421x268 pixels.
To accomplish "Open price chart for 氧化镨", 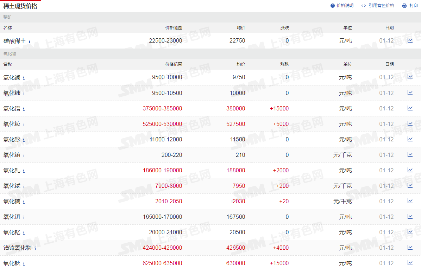I will click(x=410, y=108).
